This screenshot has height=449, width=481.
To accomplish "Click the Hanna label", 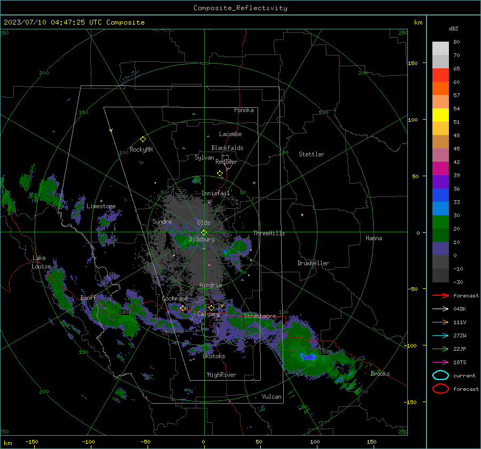I will pyautogui.click(x=374, y=238).
